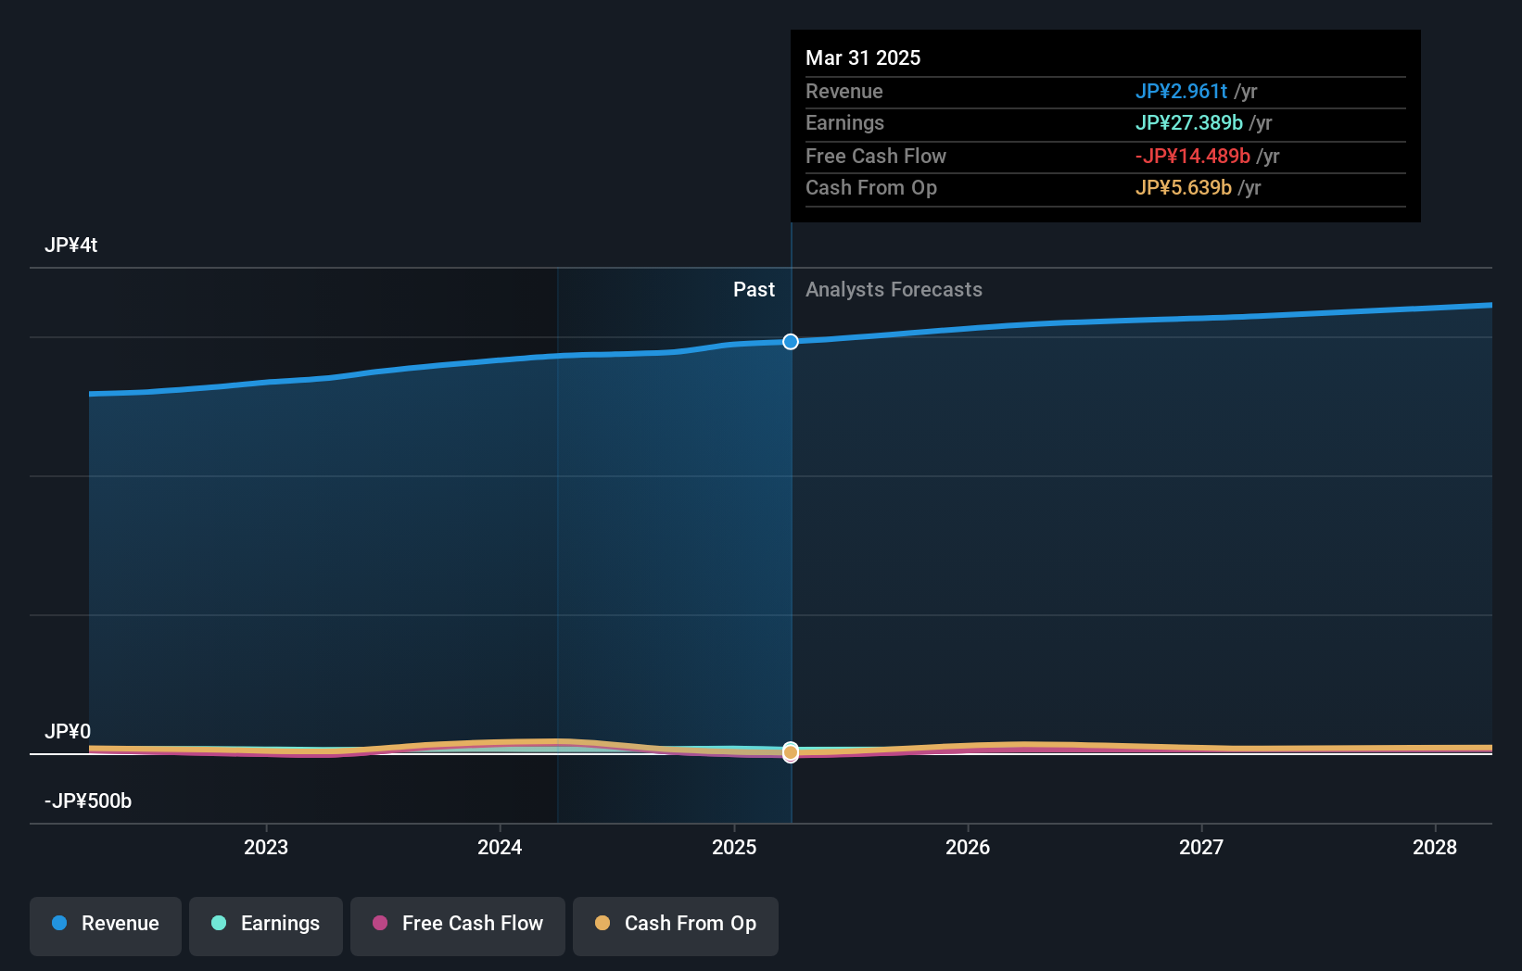Click the JP¥4t y-axis label
1522x971 pixels.
point(71,246)
